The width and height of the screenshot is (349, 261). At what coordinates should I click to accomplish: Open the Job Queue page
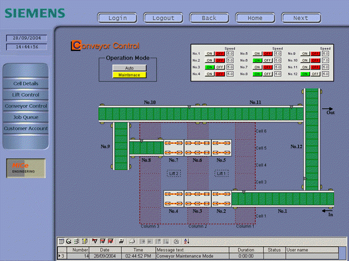[x=25, y=117]
